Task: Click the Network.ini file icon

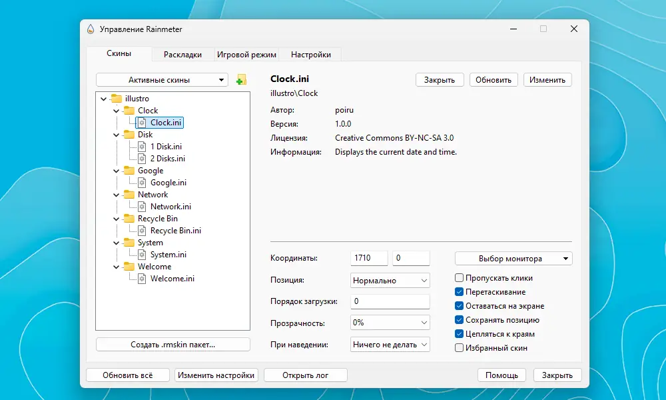Action: pos(142,207)
